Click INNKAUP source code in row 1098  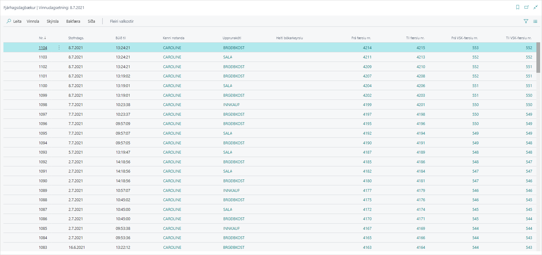[231, 105]
